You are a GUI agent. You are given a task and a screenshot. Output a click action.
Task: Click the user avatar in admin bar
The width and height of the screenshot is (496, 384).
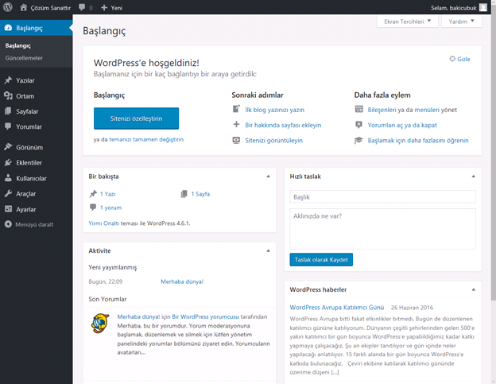(483, 7)
